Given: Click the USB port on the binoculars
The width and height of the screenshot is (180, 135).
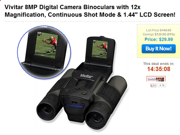Looking at the screenshot, I should 75,102.
